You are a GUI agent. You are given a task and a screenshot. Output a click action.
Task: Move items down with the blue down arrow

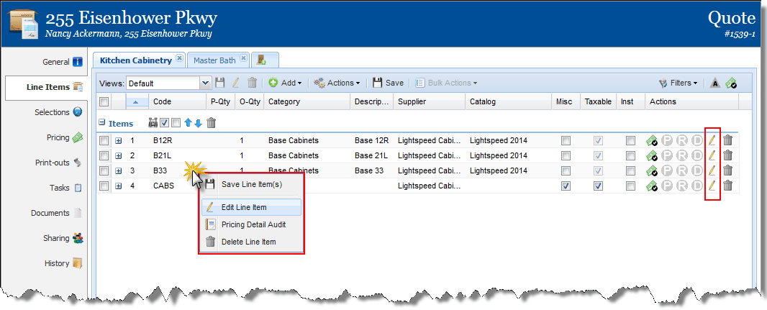198,123
